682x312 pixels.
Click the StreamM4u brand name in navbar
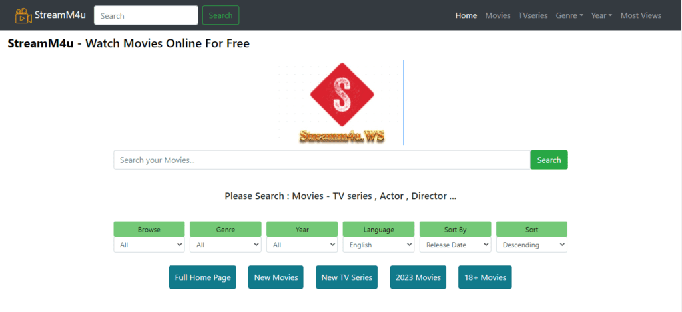point(60,15)
